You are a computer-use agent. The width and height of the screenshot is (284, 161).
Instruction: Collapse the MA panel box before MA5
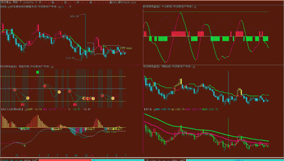pyautogui.click(x=154, y=110)
